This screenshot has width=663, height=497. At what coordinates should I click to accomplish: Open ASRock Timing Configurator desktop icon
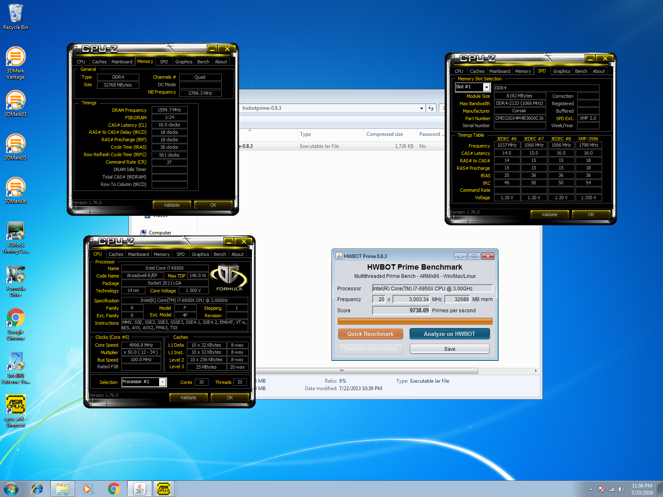pos(16,238)
